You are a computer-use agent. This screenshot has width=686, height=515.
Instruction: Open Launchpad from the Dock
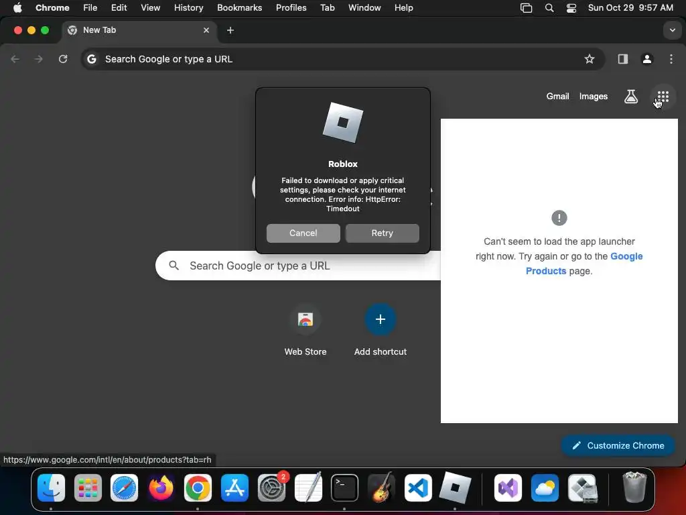[x=88, y=488]
